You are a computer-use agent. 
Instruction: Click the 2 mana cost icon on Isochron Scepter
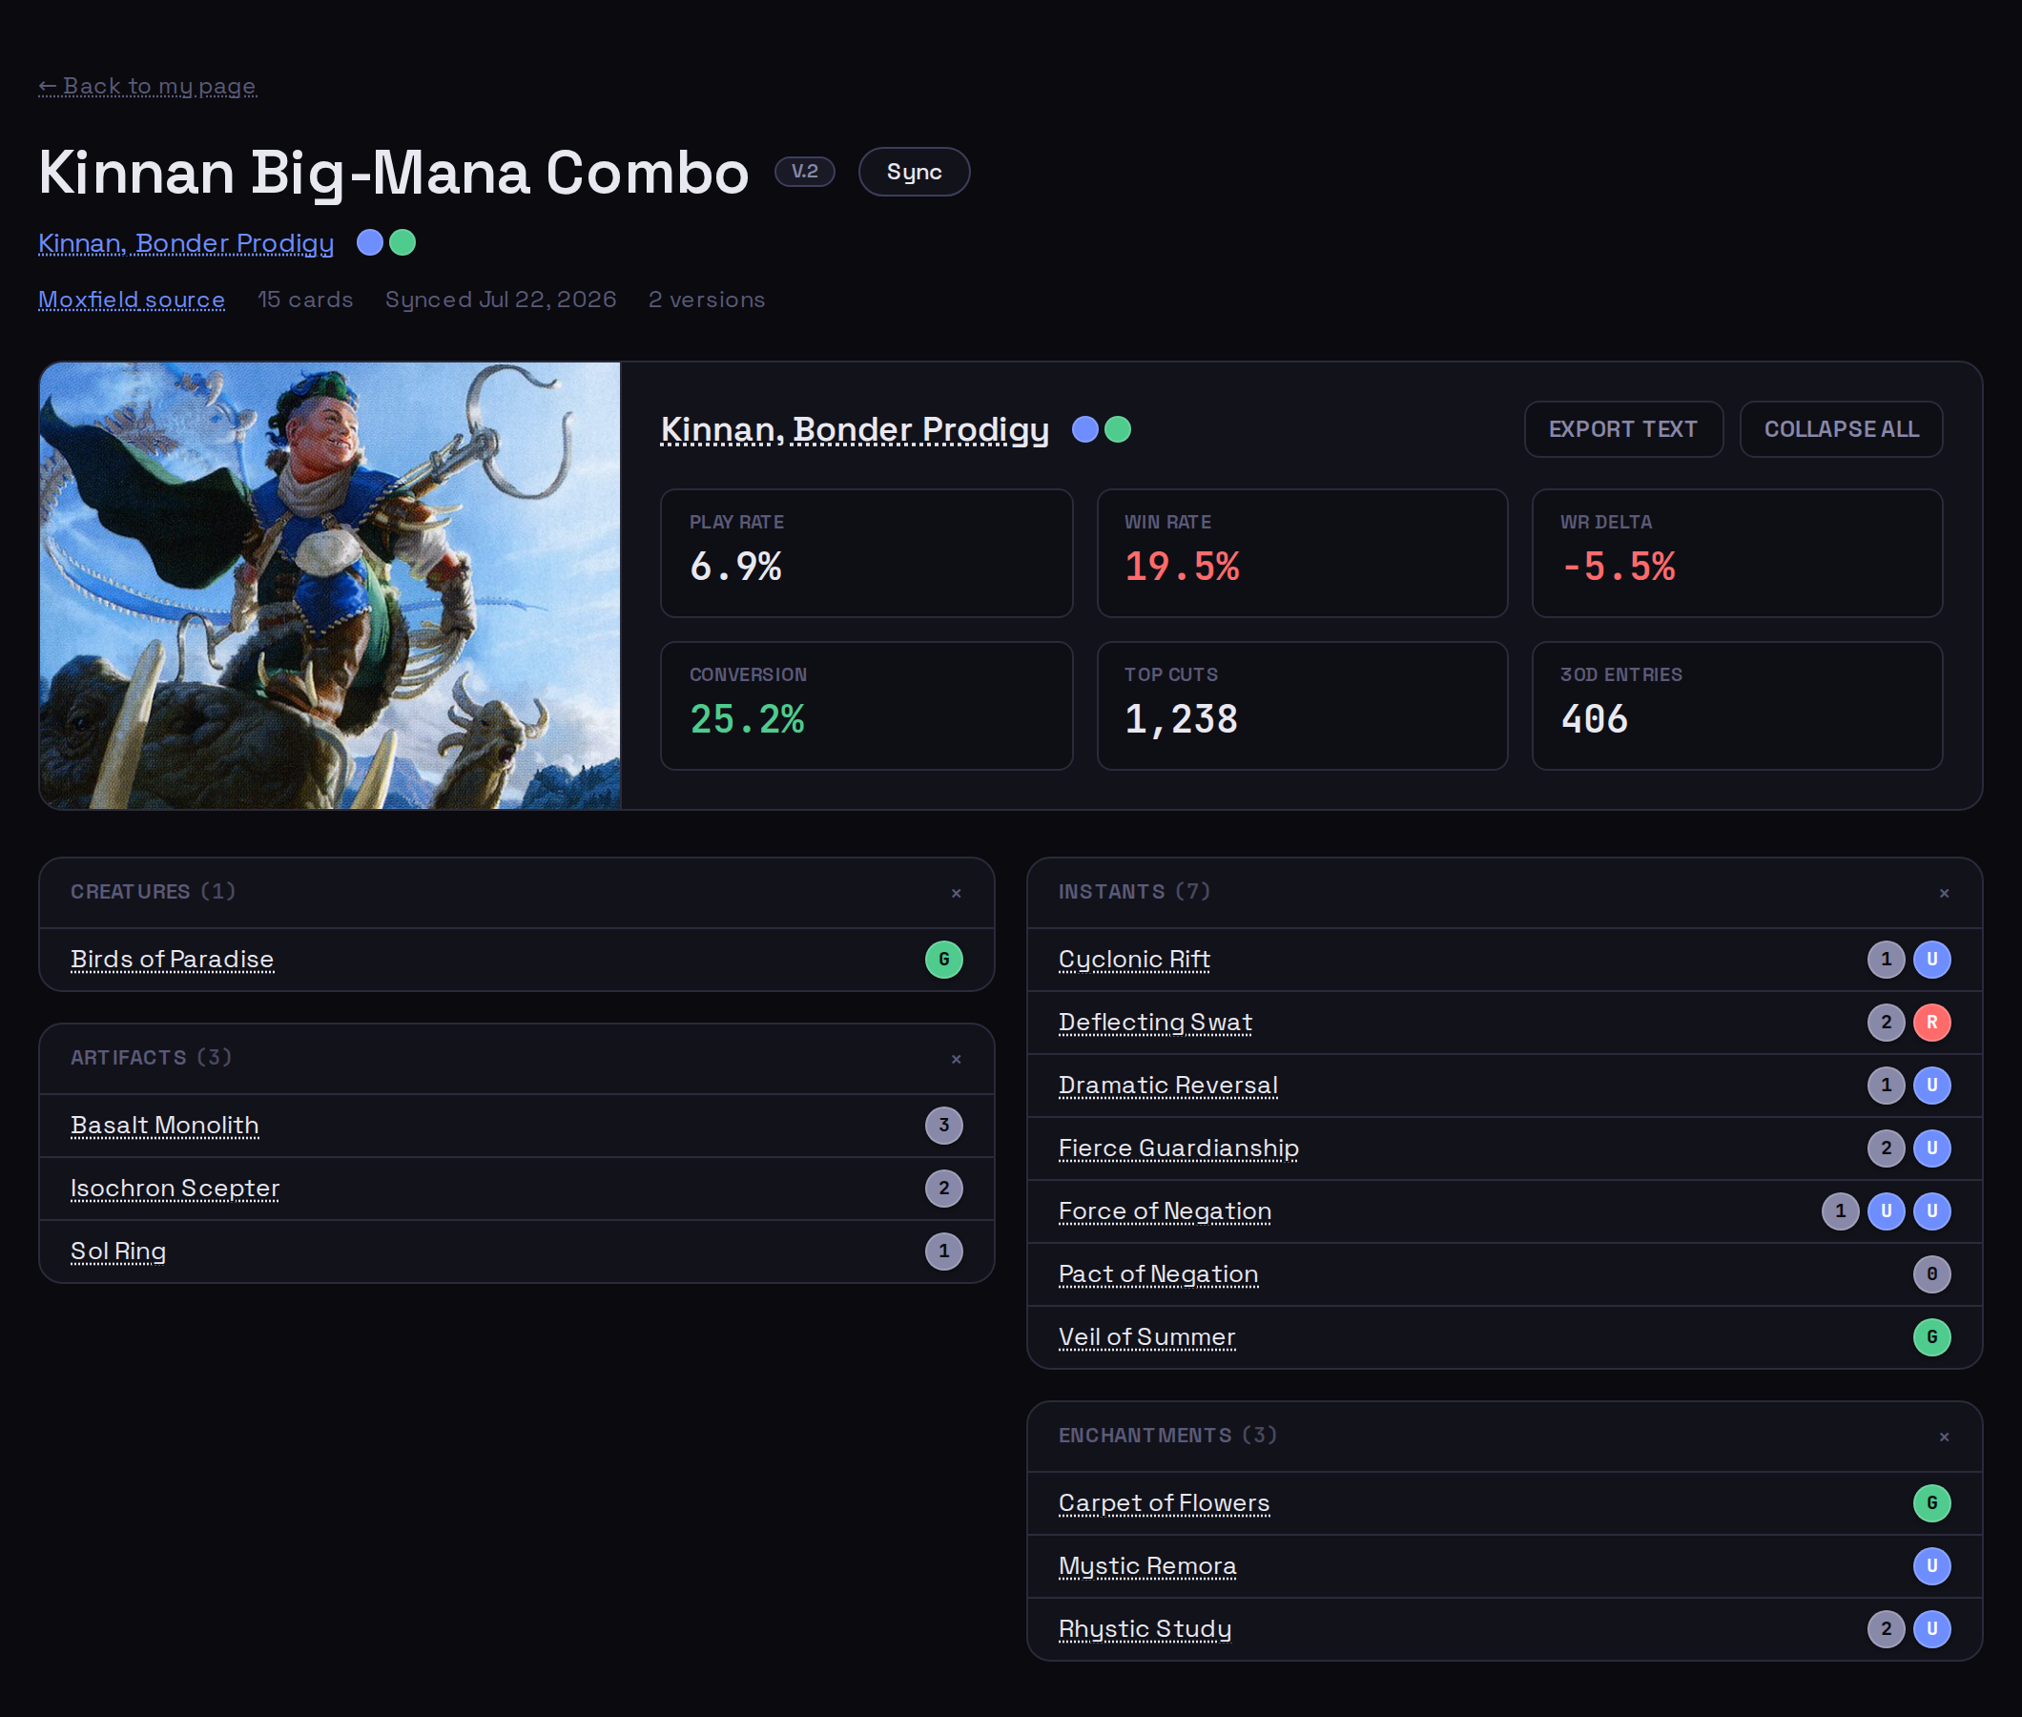pos(944,1189)
